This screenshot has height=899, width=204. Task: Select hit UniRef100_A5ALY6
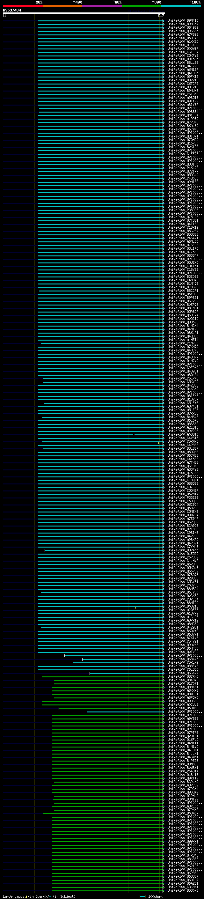[x=183, y=38]
